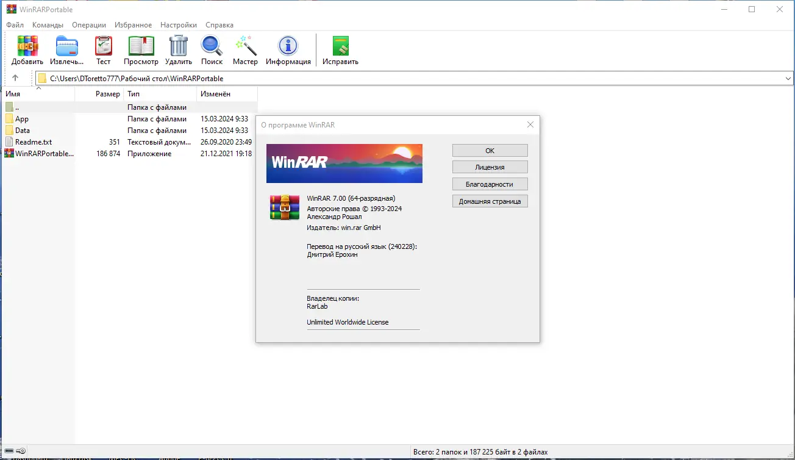
Task: Click the address path text field
Action: click(x=413, y=78)
